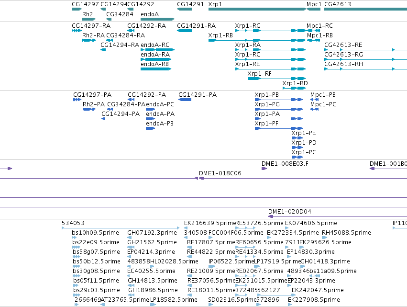Click transcript label CG42613-RG
407x307 pixels.
344,55
